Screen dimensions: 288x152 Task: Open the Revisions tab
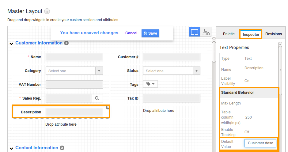273,34
